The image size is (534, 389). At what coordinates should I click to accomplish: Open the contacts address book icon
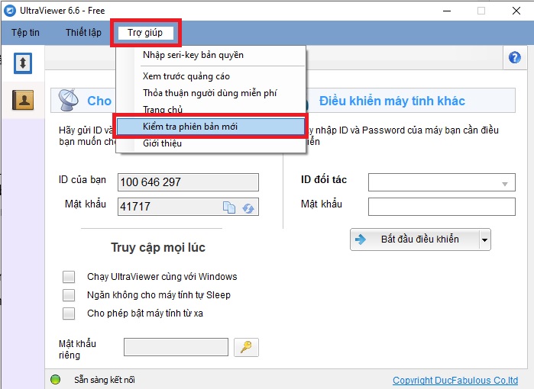23,100
